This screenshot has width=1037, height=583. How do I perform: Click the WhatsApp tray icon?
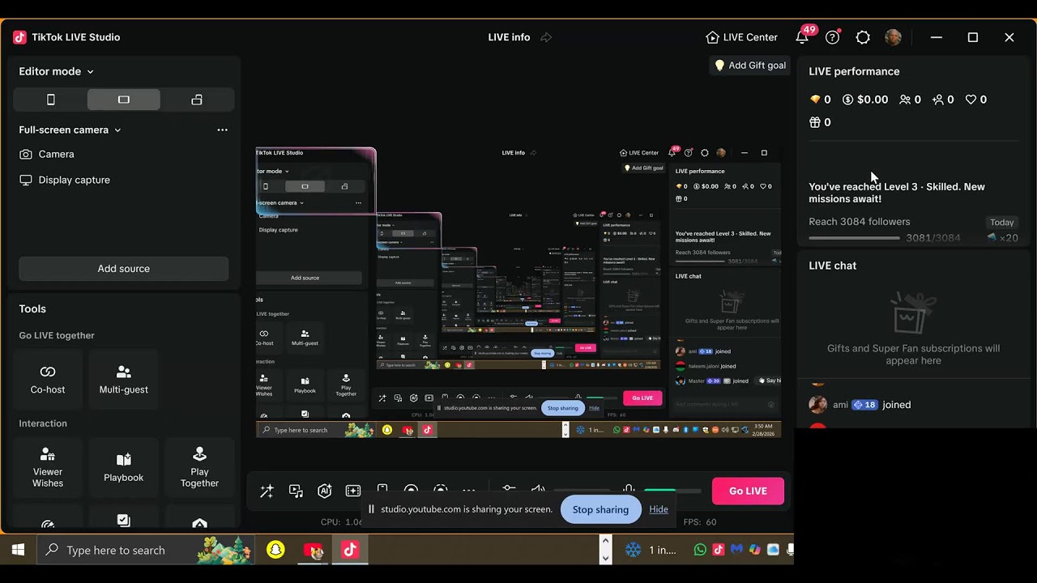coord(700,550)
